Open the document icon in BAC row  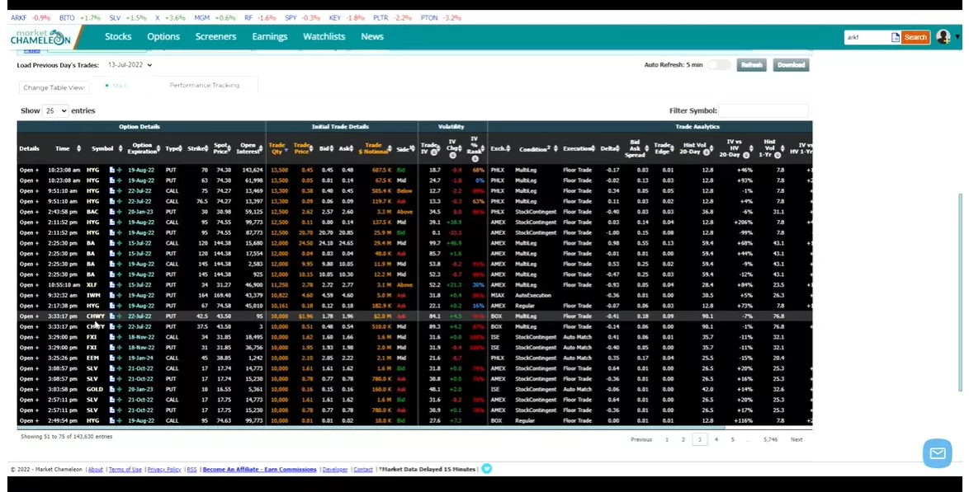point(112,212)
